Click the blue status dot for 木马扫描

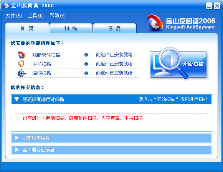pos(86,64)
